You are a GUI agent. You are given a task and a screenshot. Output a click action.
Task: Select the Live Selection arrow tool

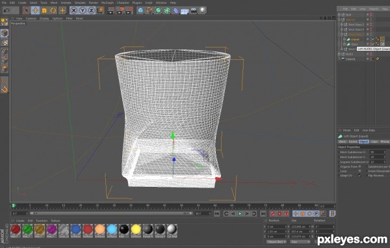click(26, 10)
